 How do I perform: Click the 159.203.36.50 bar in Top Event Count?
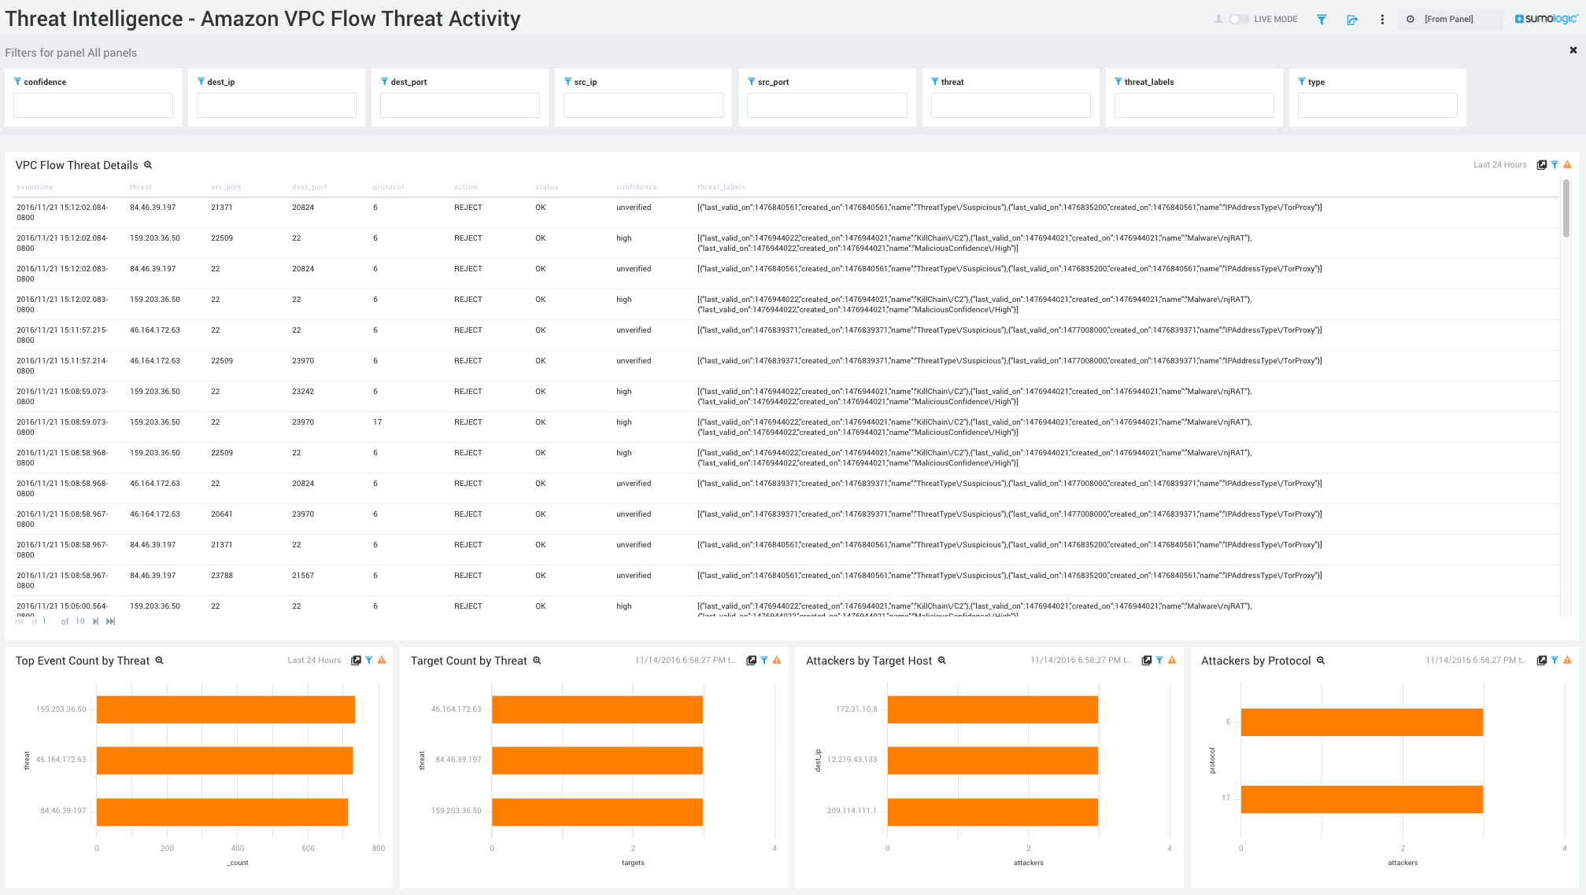(x=226, y=709)
